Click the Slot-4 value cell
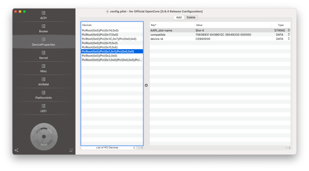Image resolution: width=309 pixels, height=171 pixels. tap(233, 31)
